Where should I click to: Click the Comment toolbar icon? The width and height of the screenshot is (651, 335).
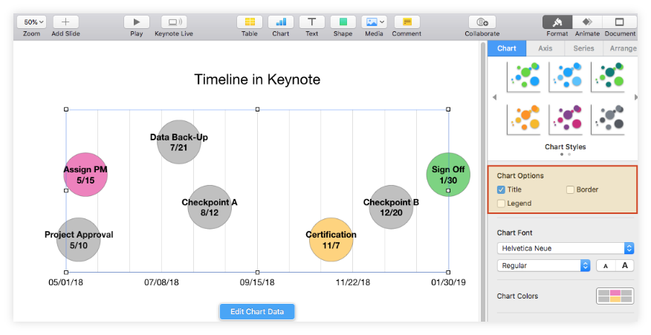point(407,22)
